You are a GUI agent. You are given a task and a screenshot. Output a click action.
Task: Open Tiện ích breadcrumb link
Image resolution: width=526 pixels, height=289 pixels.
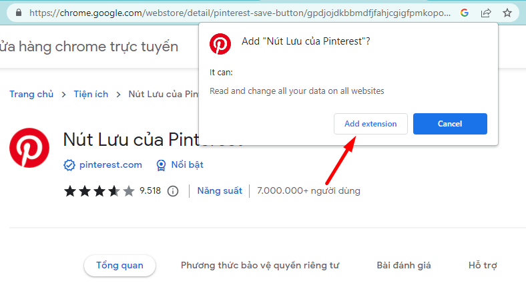(x=91, y=94)
